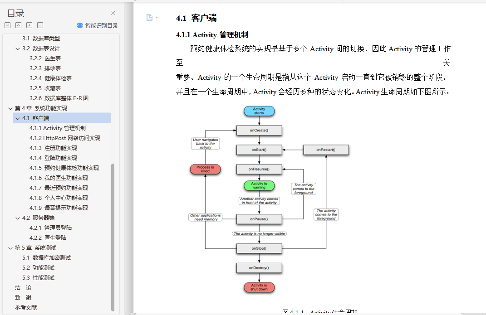Jump to 3.2.2 医生表
This screenshot has width=486, height=315.
click(45, 58)
